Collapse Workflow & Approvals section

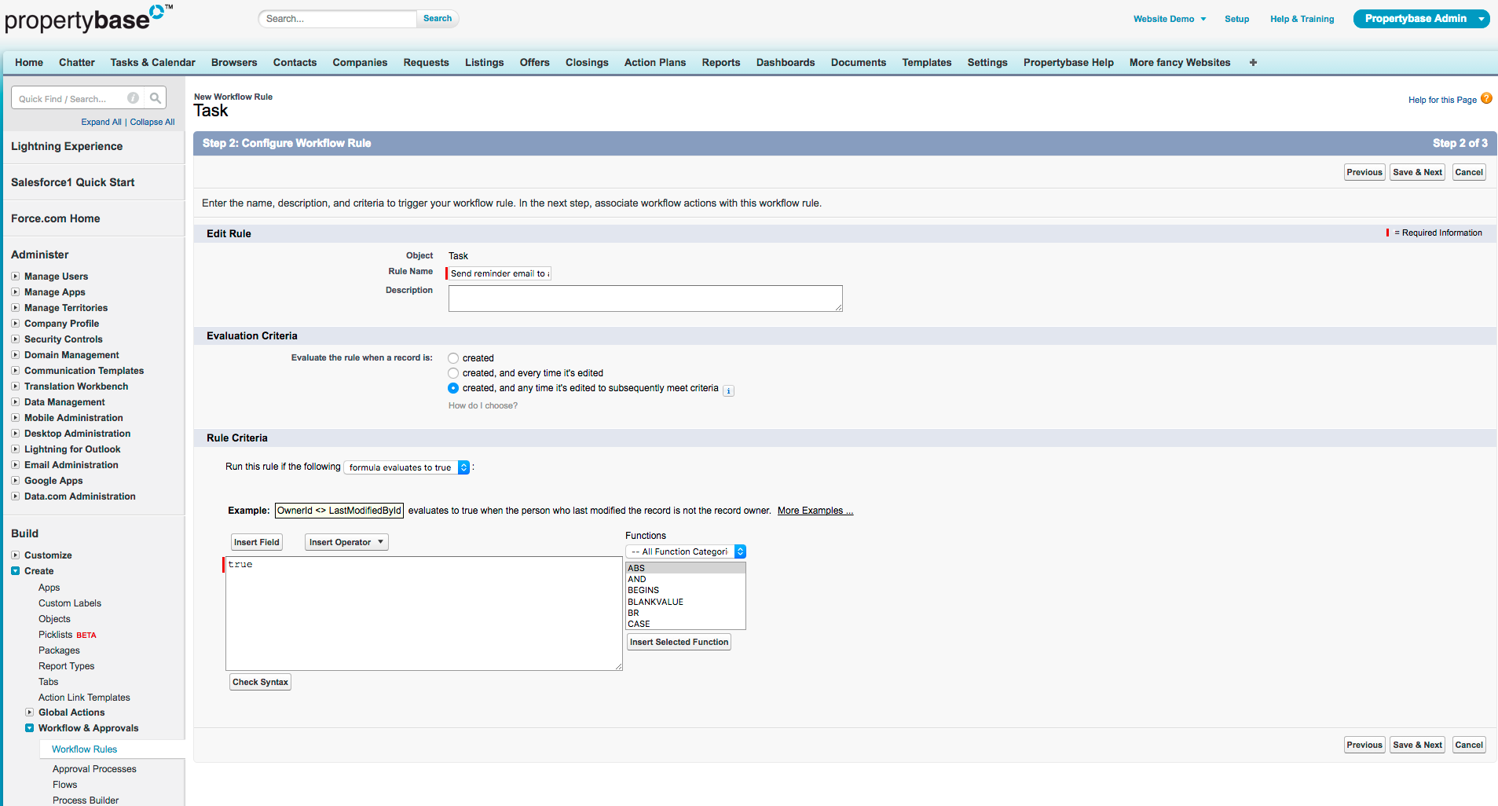(29, 728)
